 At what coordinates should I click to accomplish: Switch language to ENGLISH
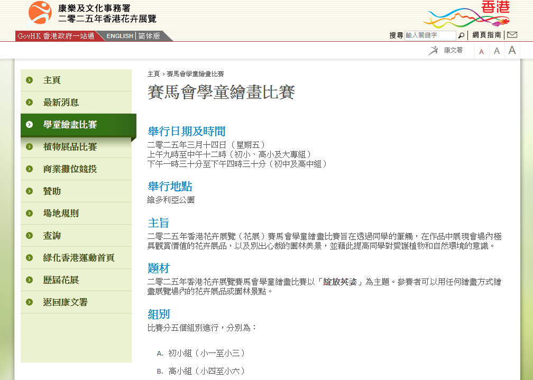120,36
